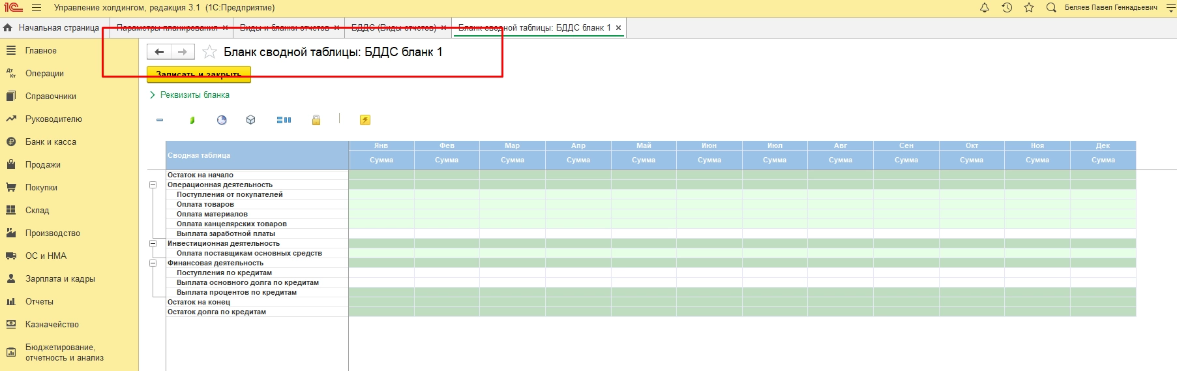Viewport: 1177px width, 371px height.
Task: Click the green marker toolbar icon
Action: click(x=192, y=120)
